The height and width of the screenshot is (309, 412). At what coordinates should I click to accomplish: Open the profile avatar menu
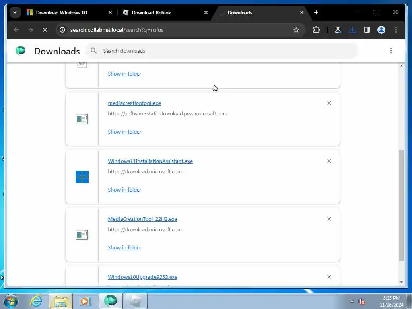tap(381, 30)
